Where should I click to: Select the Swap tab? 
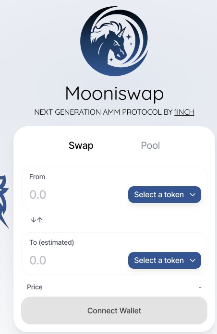coord(81,145)
